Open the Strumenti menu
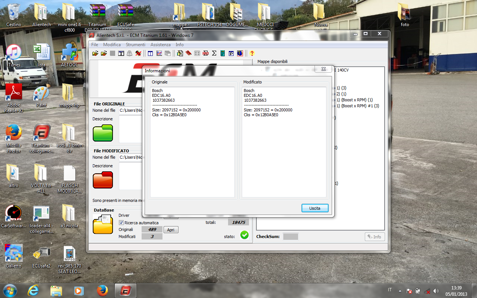 pos(136,45)
